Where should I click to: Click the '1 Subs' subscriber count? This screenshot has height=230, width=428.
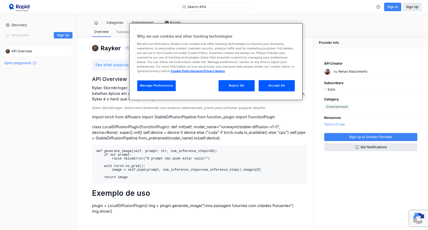click(x=330, y=89)
